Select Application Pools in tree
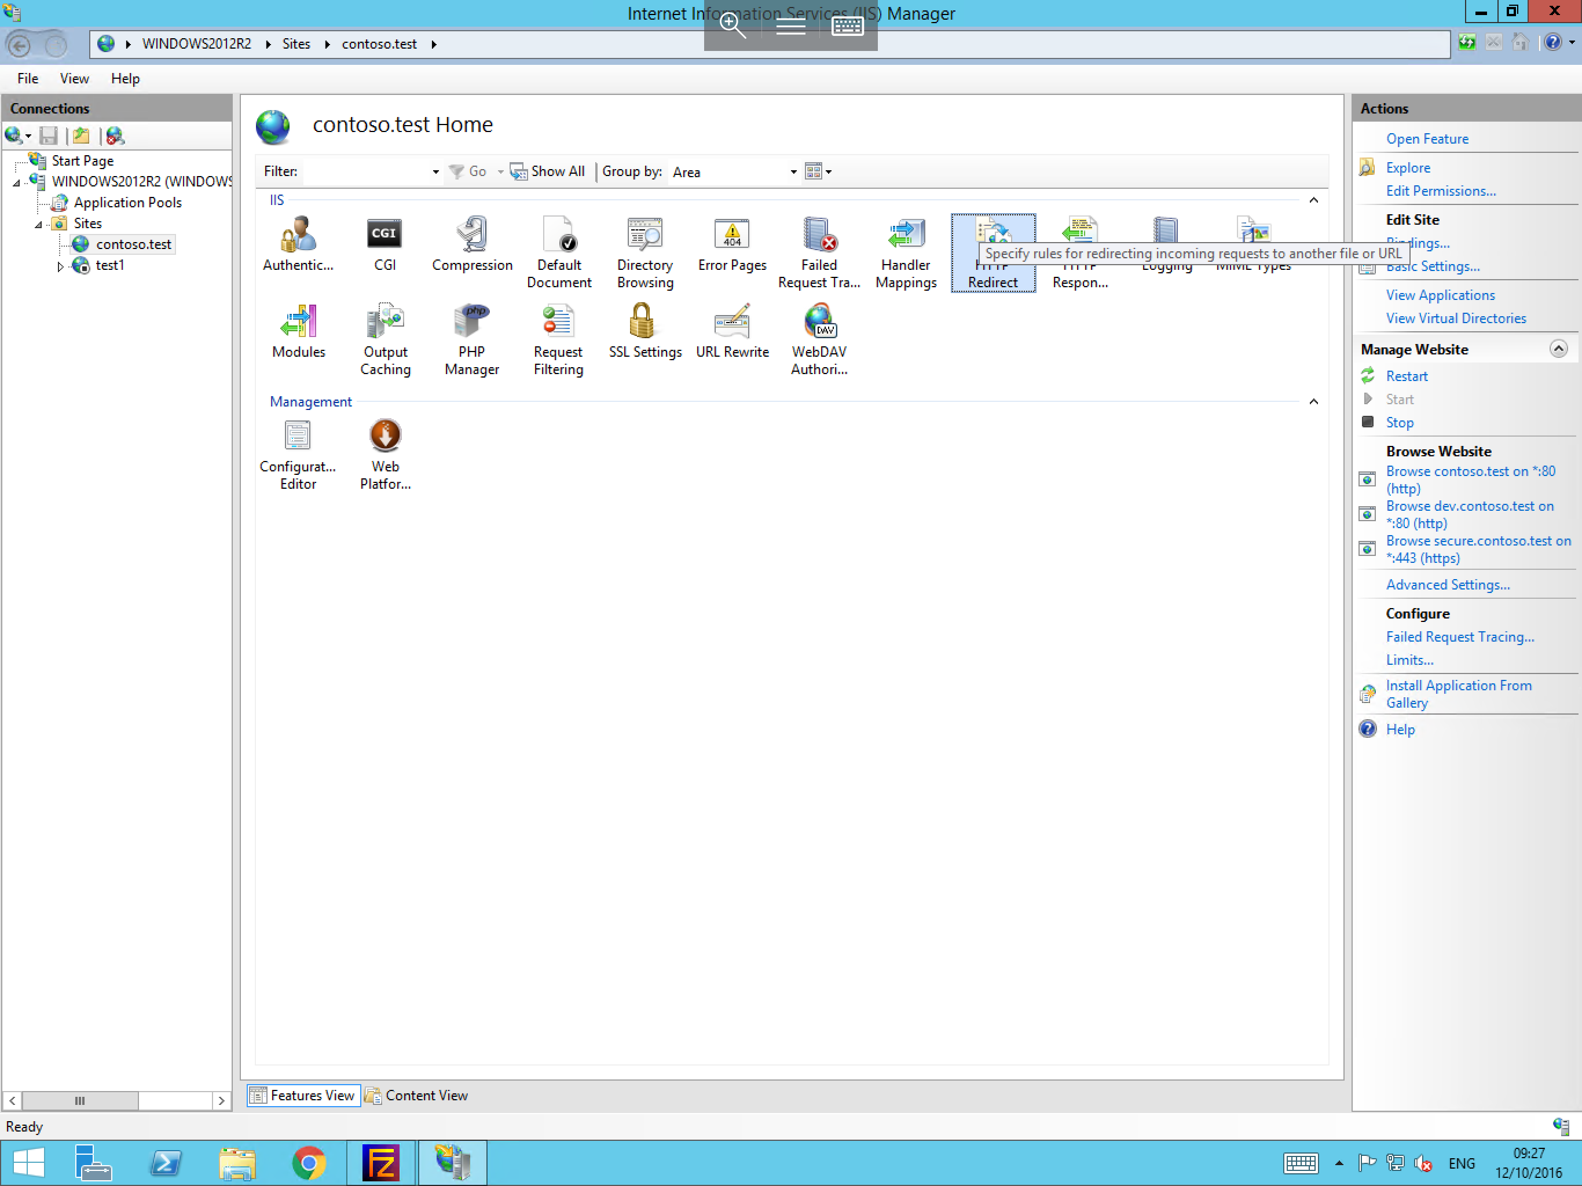The image size is (1582, 1186). [x=127, y=203]
